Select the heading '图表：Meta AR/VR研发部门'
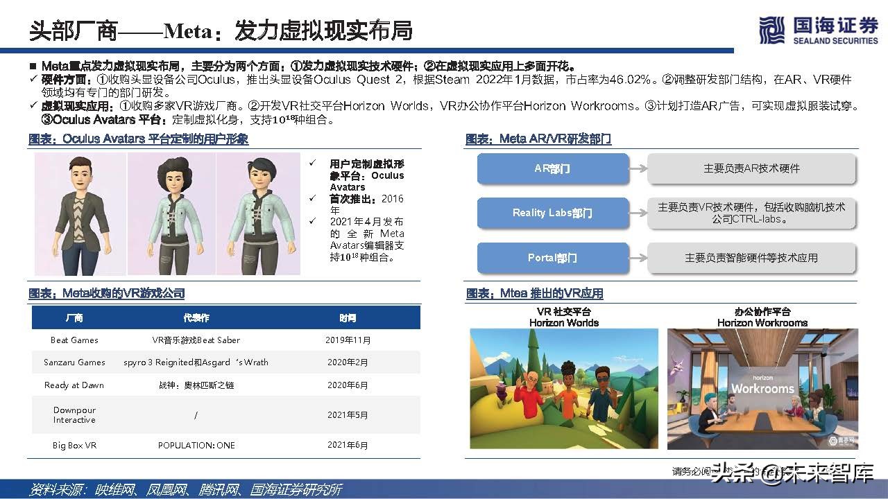This screenshot has width=888, height=499. 538,139
